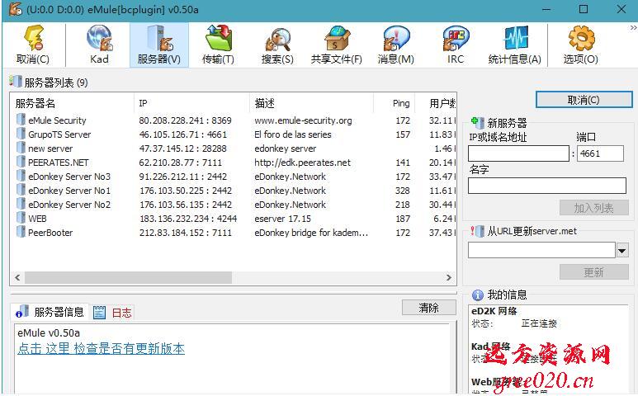Select description eDonkey bridge for kadem...
638x396 pixels.
tap(311, 233)
